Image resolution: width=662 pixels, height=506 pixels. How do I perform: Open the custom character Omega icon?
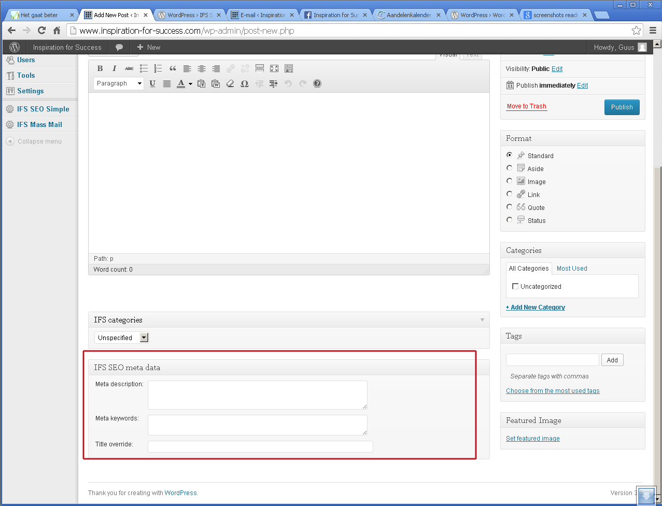pyautogui.click(x=245, y=83)
